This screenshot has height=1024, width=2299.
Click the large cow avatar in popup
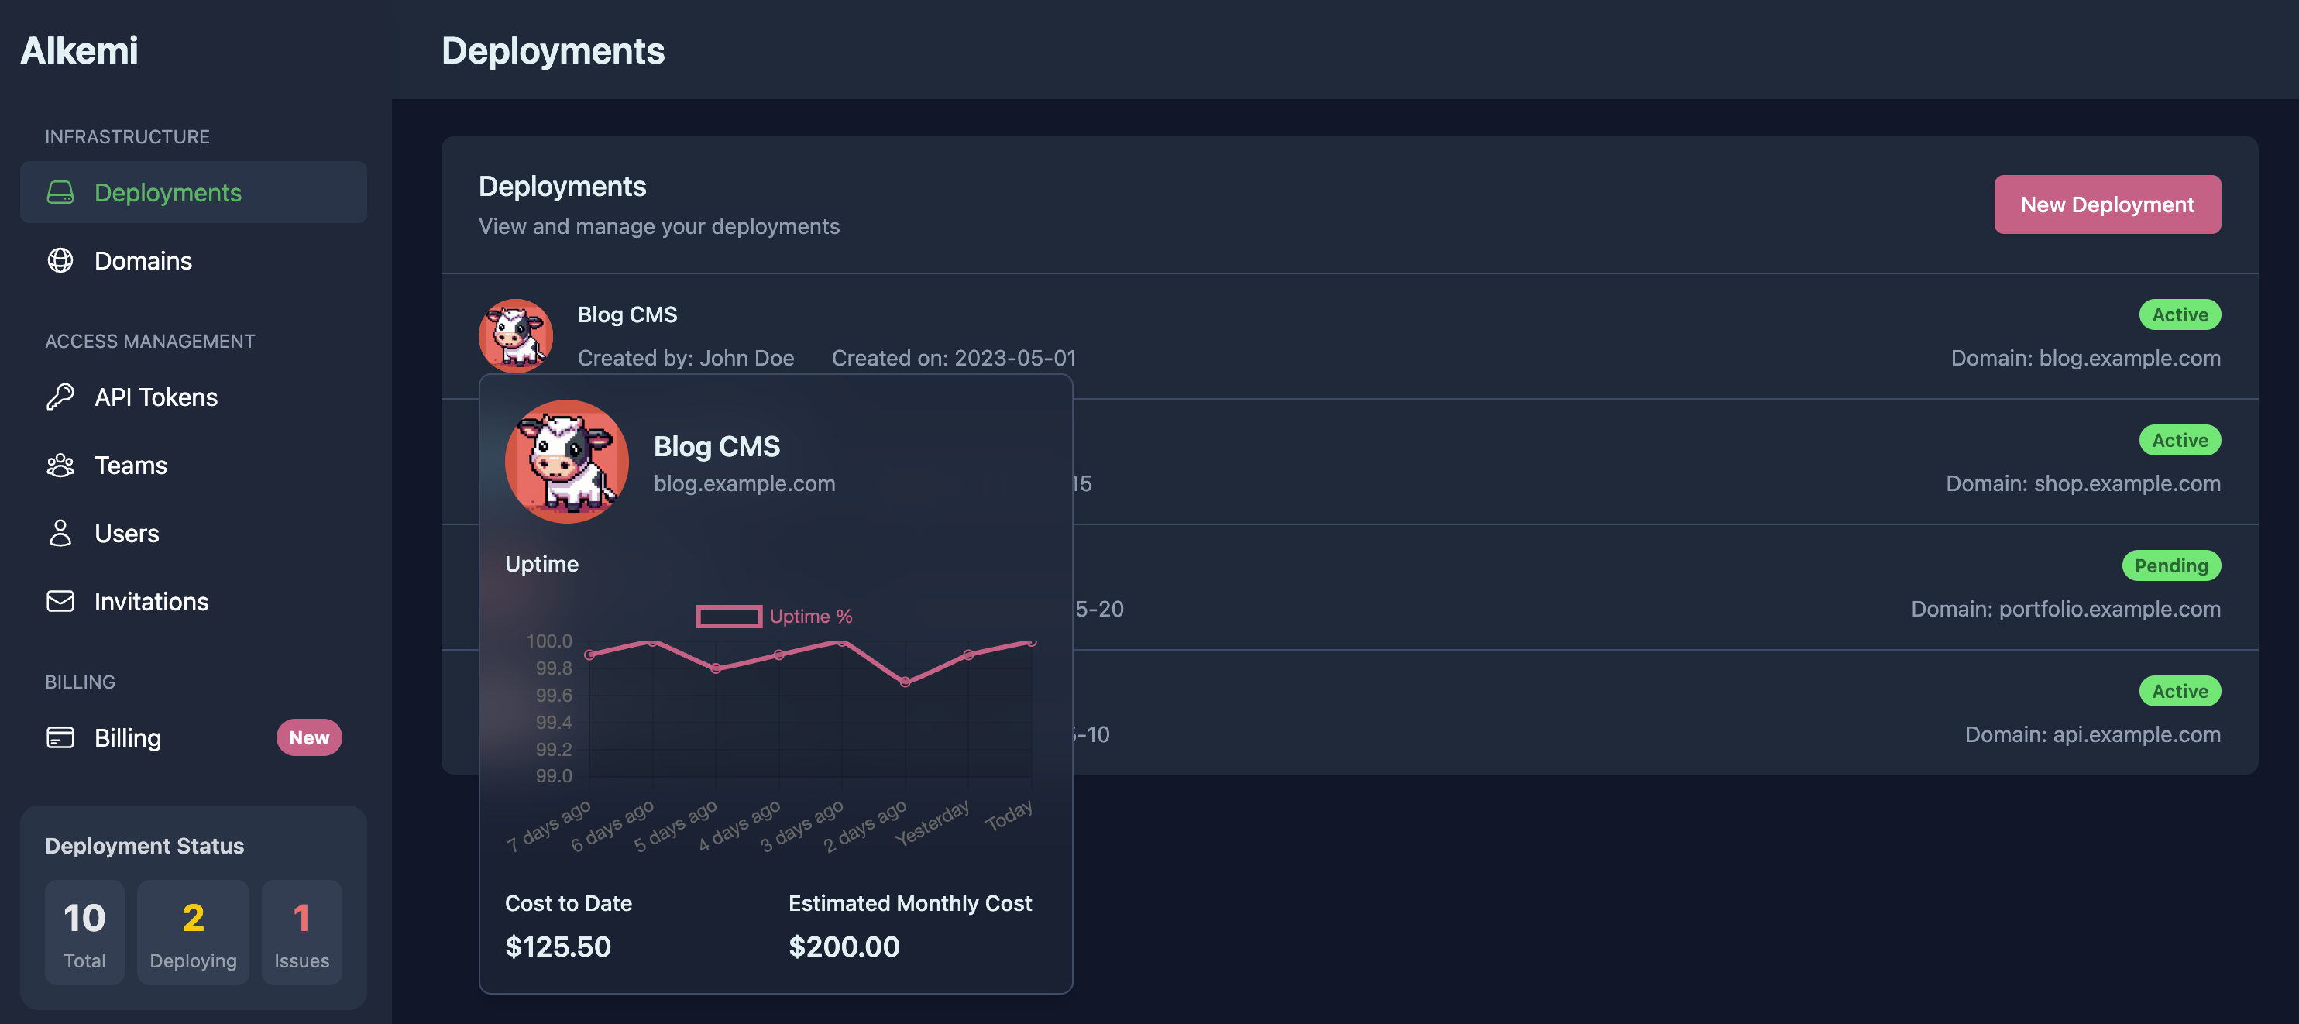[x=567, y=462]
